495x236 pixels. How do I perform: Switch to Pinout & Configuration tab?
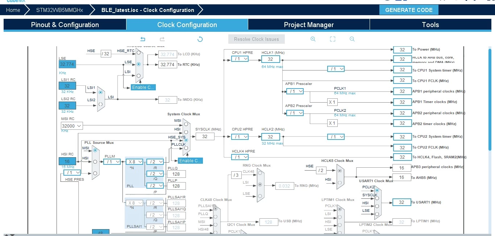click(x=65, y=25)
